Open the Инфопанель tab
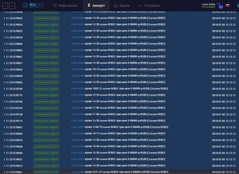The width and height of the screenshot is (239, 174). [65, 6]
